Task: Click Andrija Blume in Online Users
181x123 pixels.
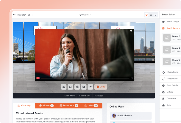Action: pos(131,116)
